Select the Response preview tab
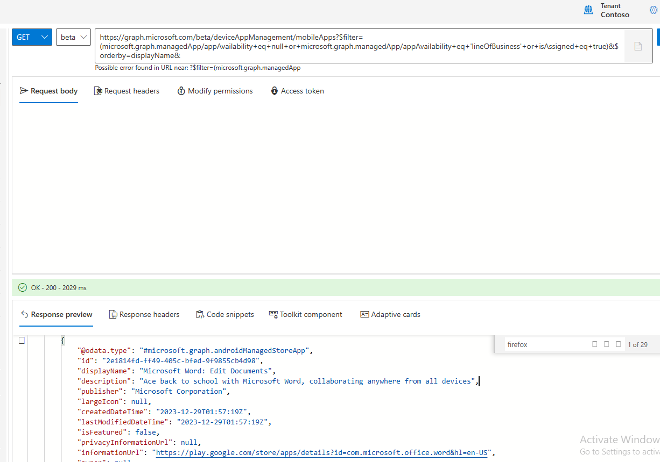 pyautogui.click(x=56, y=314)
